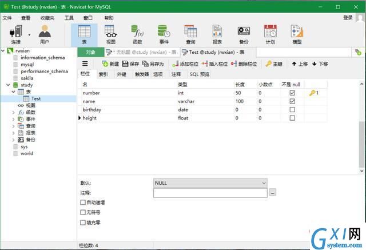
Task: Click the search box beside the Test tab
Action: tap(304, 52)
